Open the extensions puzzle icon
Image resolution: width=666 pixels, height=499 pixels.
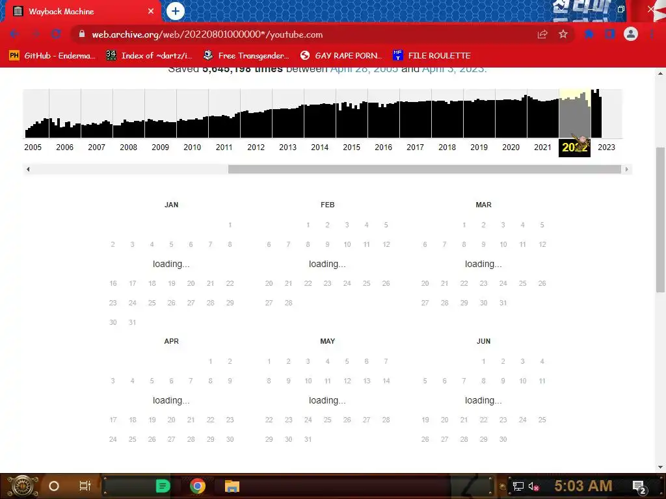pyautogui.click(x=589, y=34)
